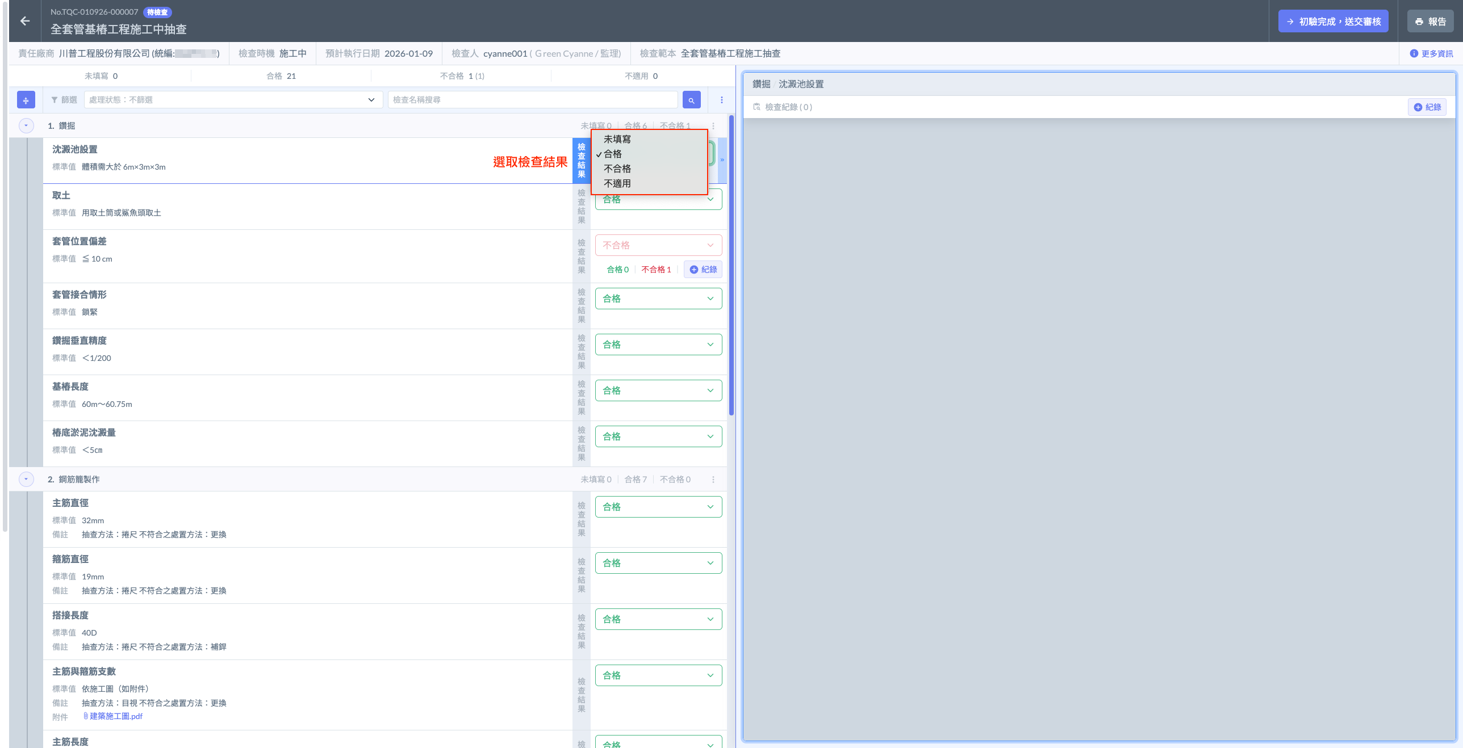Screen dimensions: 1463x748
Task: Collapse the 2. 鋼筋籠製作 section
Action: coord(26,479)
